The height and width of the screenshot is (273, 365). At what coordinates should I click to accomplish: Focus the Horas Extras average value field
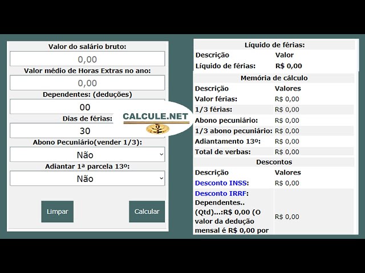coord(87,83)
